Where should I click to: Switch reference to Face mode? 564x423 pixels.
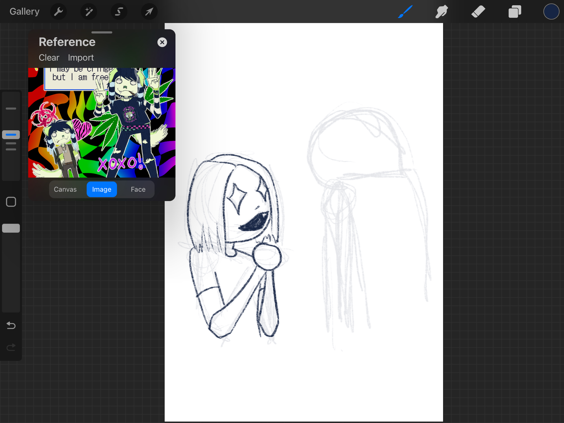pos(138,189)
